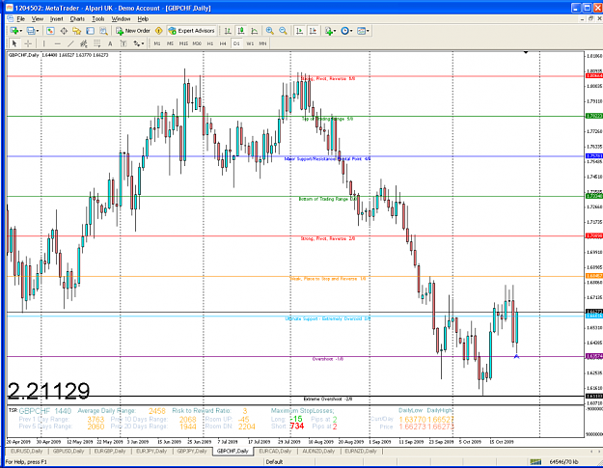Viewport: 603px width, 468px height.
Task: Show the Terminal panel
Action: pos(90,31)
